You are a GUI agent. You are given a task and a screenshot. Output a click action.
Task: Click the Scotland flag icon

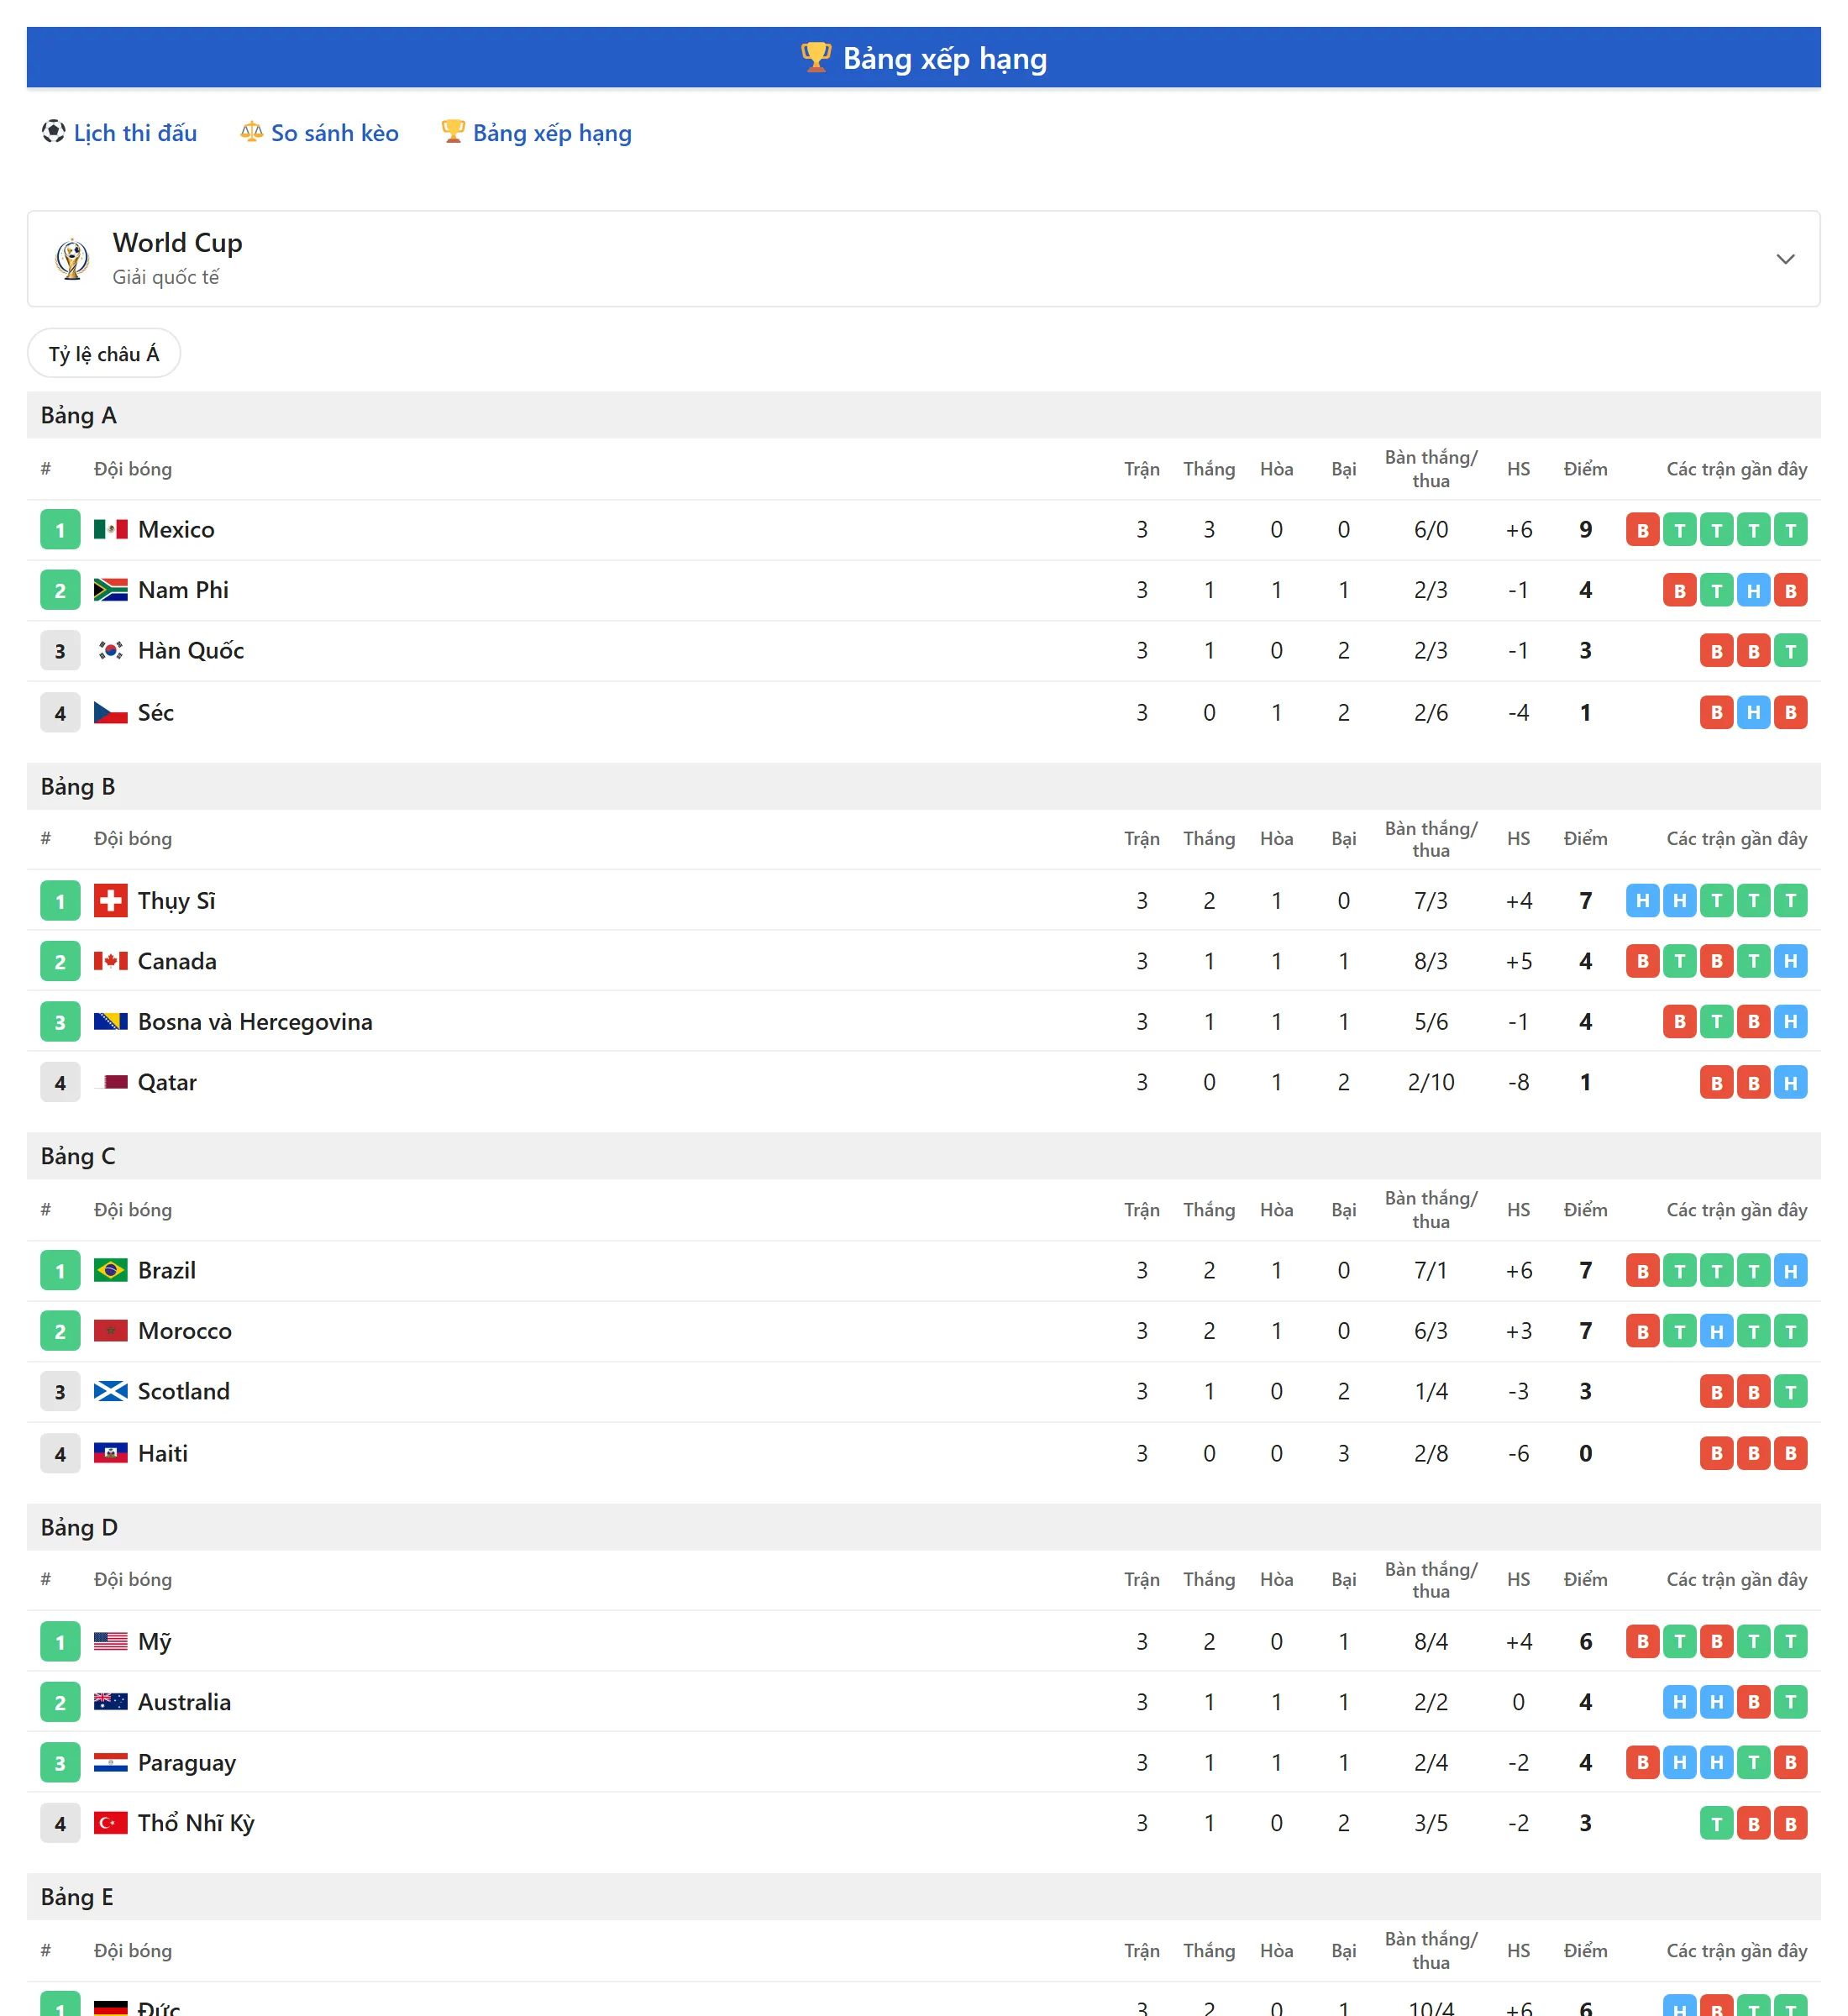click(111, 1391)
